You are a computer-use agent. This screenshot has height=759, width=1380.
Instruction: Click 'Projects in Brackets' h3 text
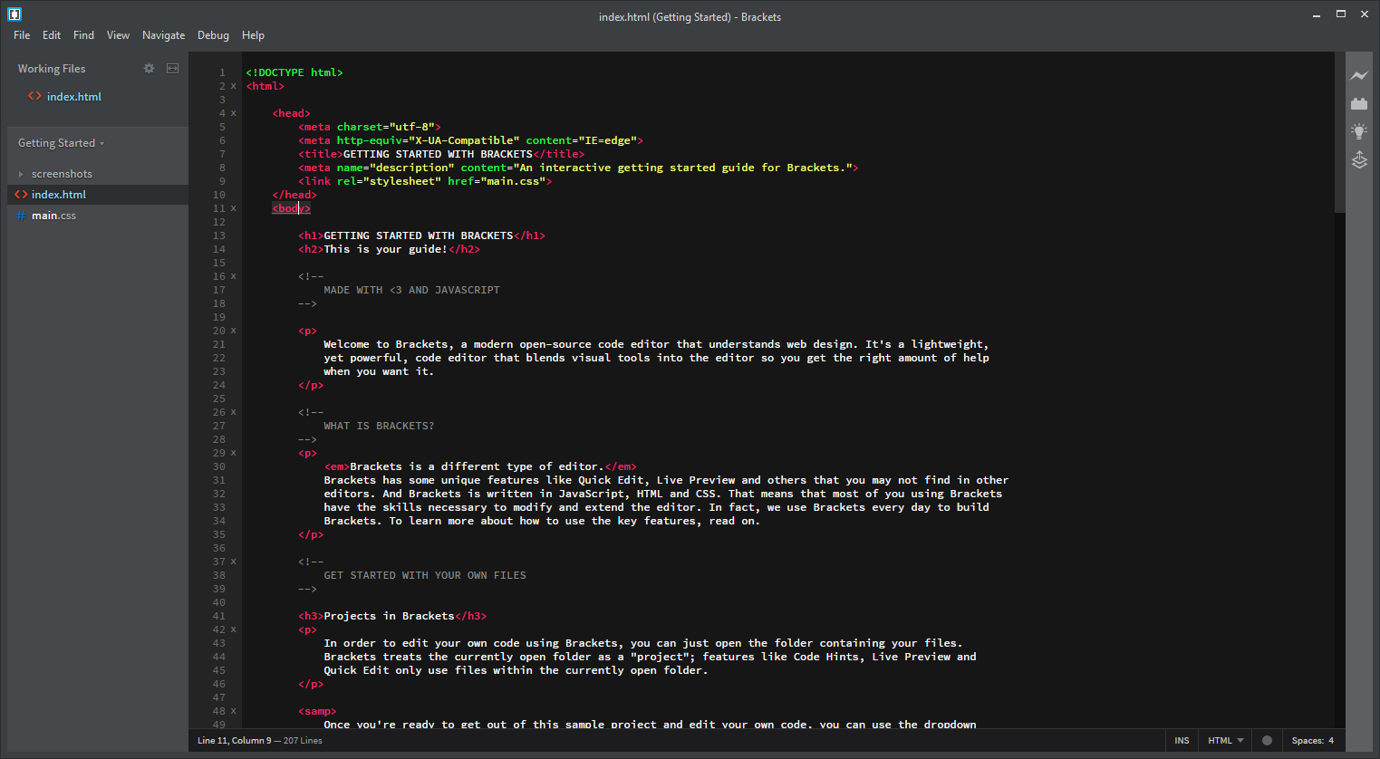tap(390, 616)
